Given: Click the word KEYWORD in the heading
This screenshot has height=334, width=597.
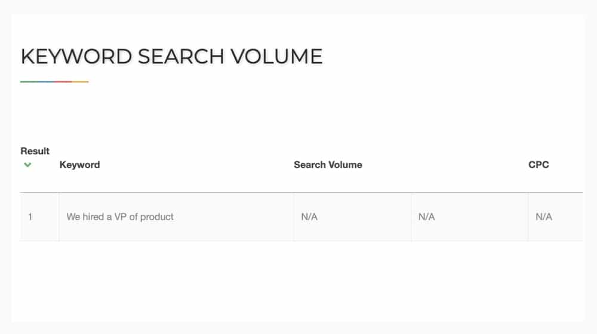Looking at the screenshot, I should (76, 57).
